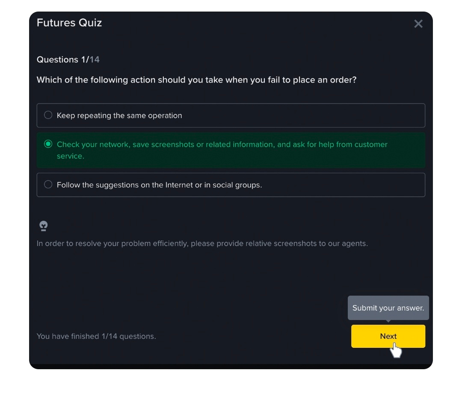
Task: Click the question text about failing to place order
Action: click(x=196, y=80)
